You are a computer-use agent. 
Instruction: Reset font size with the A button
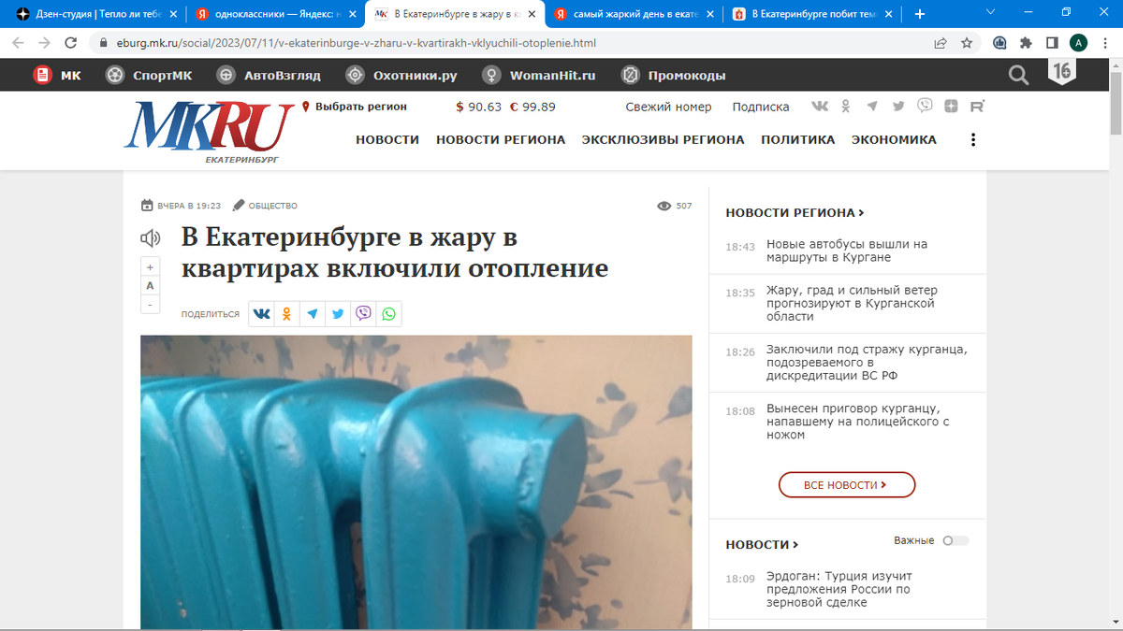click(x=150, y=285)
